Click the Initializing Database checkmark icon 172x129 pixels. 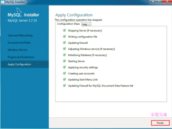[x=64, y=55]
